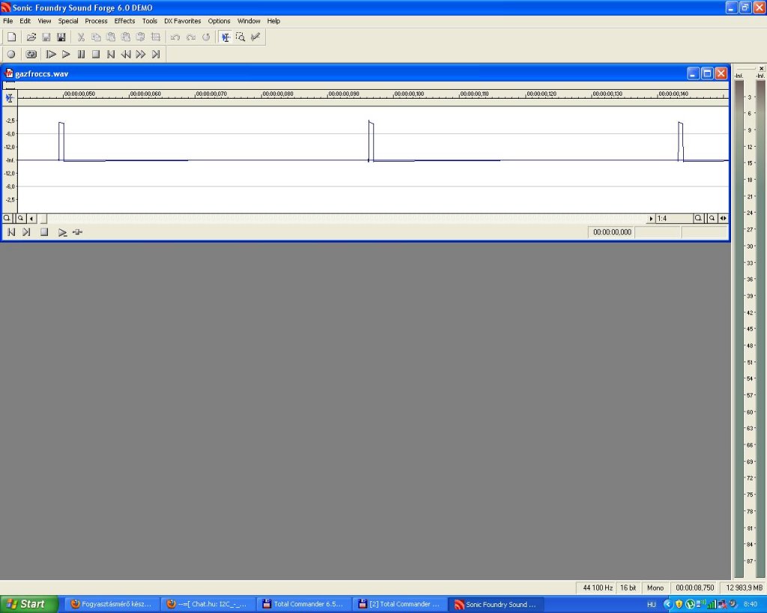The height and width of the screenshot is (613, 767).
Task: Create a new file with New icon
Action: [x=12, y=37]
